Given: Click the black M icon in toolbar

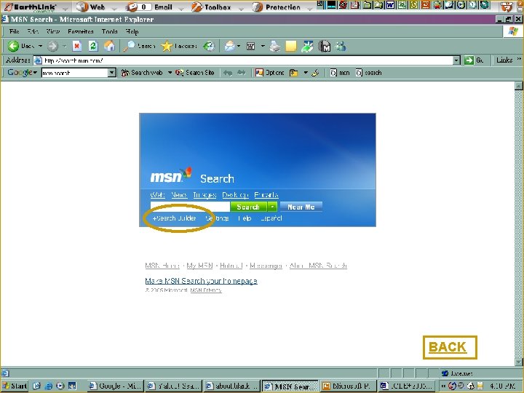Looking at the screenshot, I should tap(324, 46).
